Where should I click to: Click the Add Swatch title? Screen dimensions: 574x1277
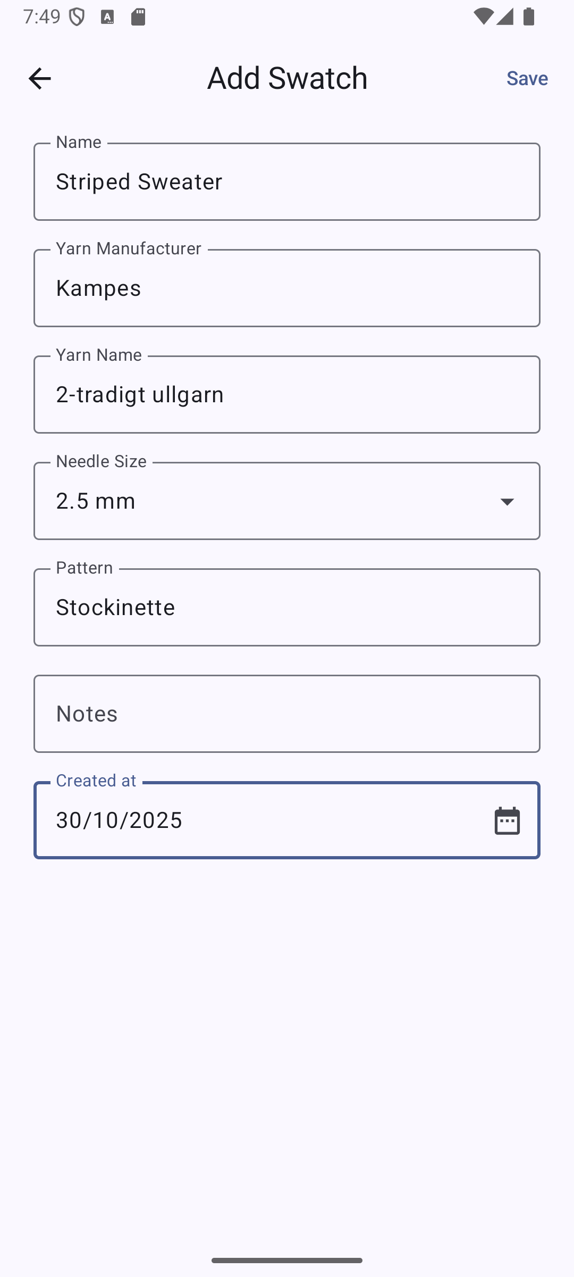pyautogui.click(x=286, y=78)
